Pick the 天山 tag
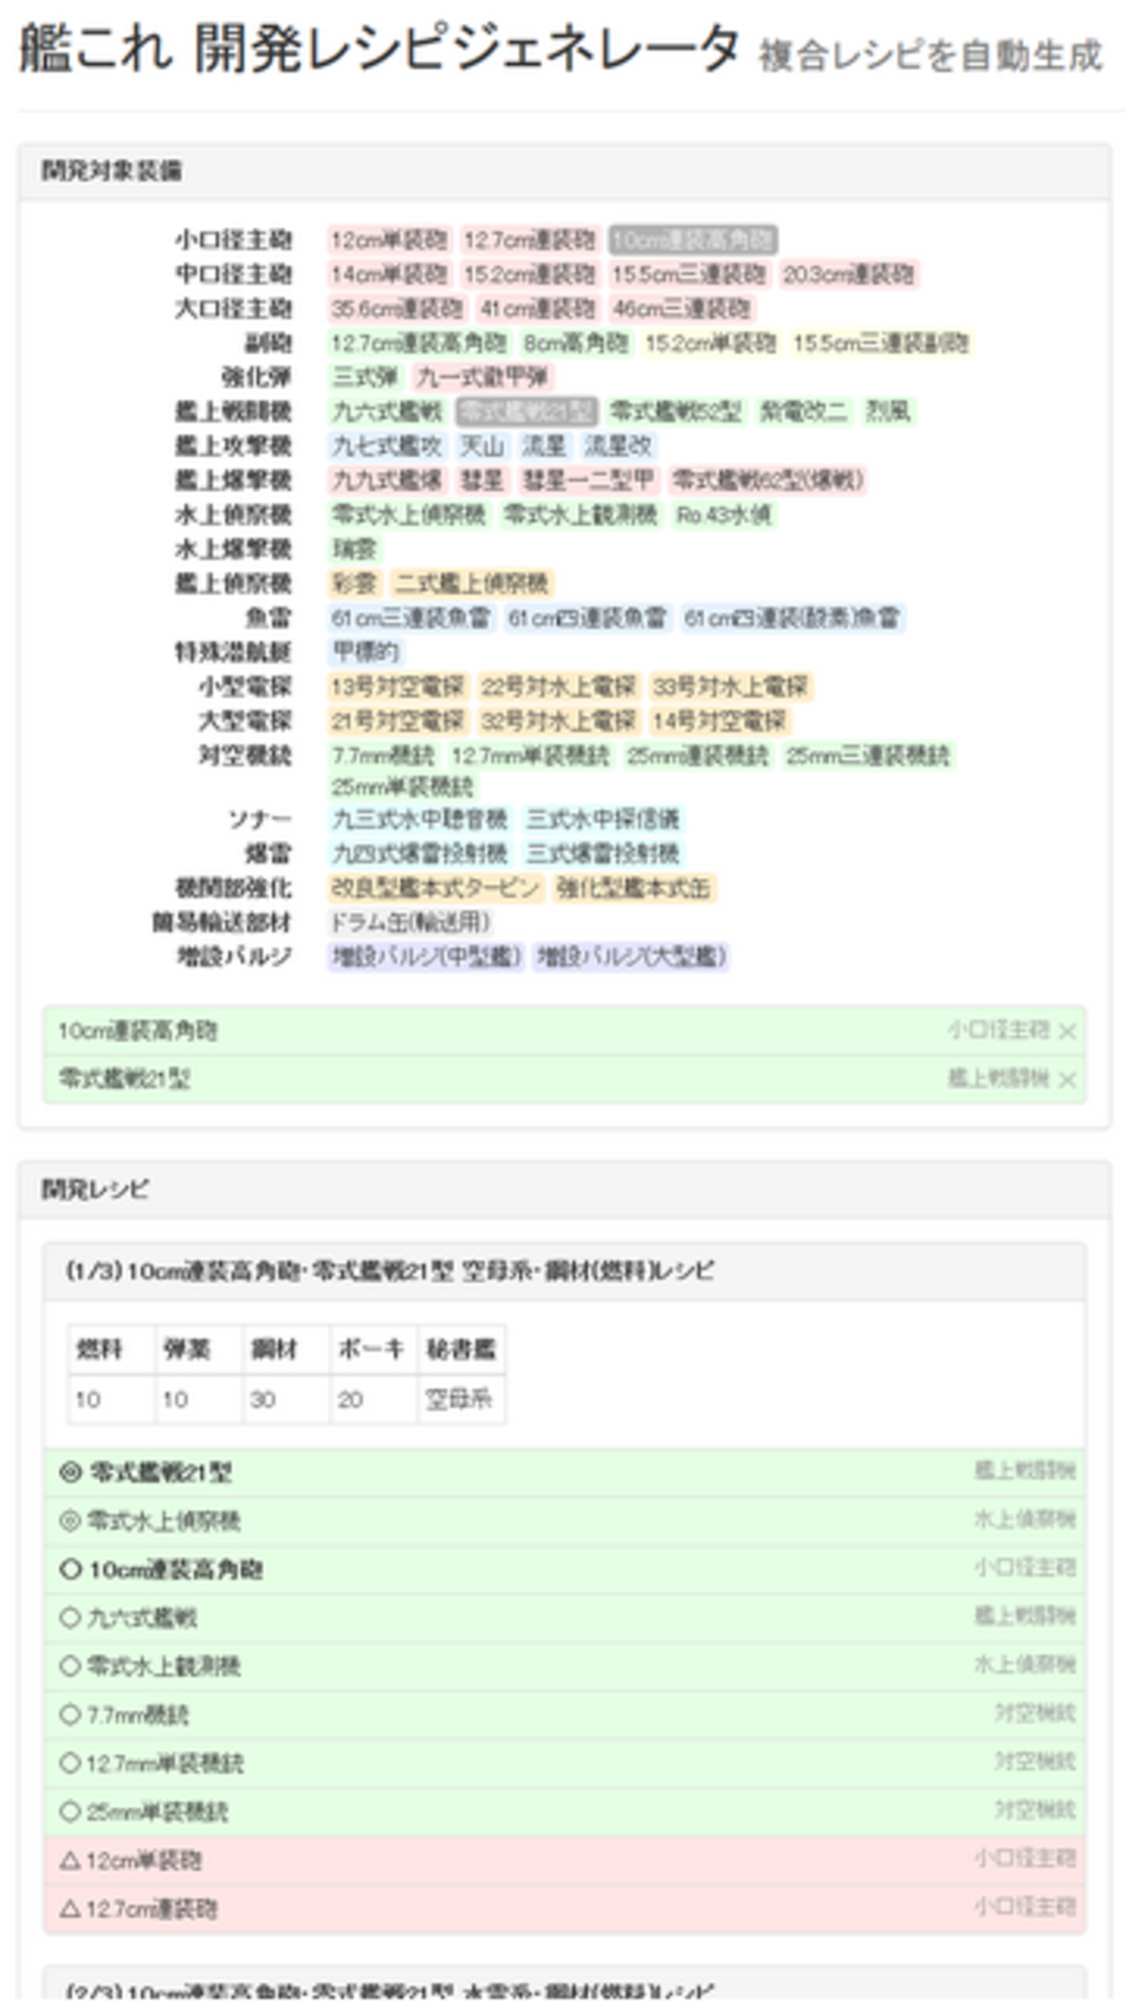Image resolution: width=1126 pixels, height=2002 pixels. [x=481, y=446]
